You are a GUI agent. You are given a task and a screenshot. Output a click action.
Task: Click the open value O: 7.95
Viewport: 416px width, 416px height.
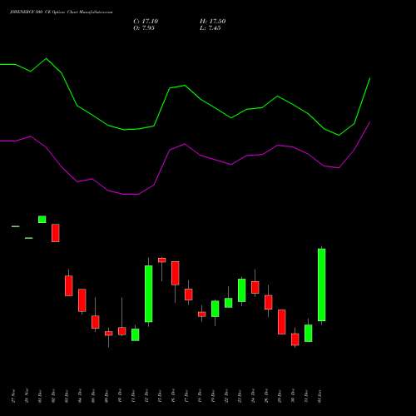click(x=144, y=28)
